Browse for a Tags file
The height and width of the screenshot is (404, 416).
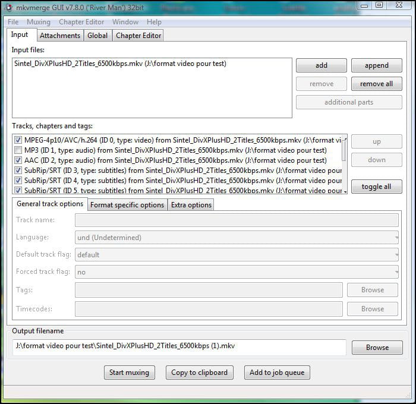373,290
